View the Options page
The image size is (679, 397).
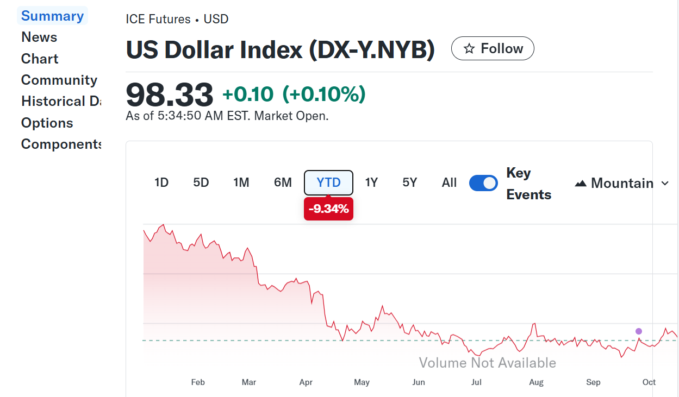(47, 123)
